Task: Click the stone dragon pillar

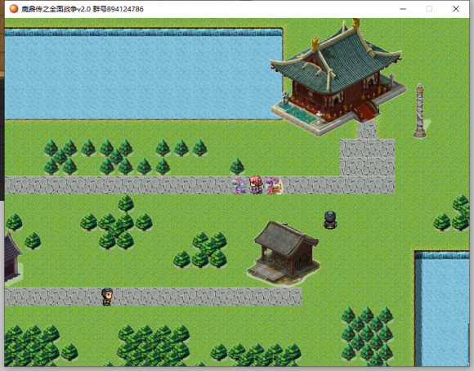Action: tap(419, 111)
